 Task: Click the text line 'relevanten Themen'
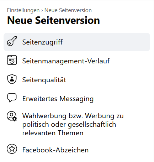53,133
